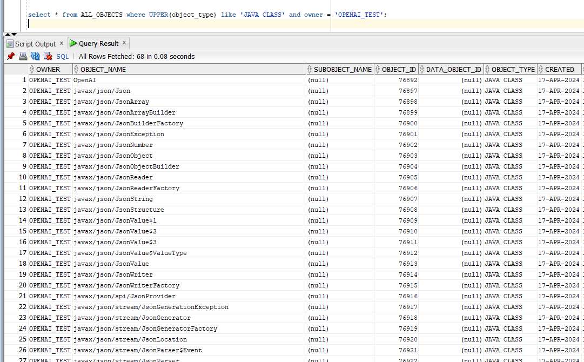
Task: Close the Script Output tab
Action: (x=61, y=43)
